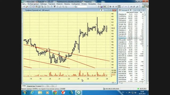Open the M60 timeframe dropdown

pos(106,7)
